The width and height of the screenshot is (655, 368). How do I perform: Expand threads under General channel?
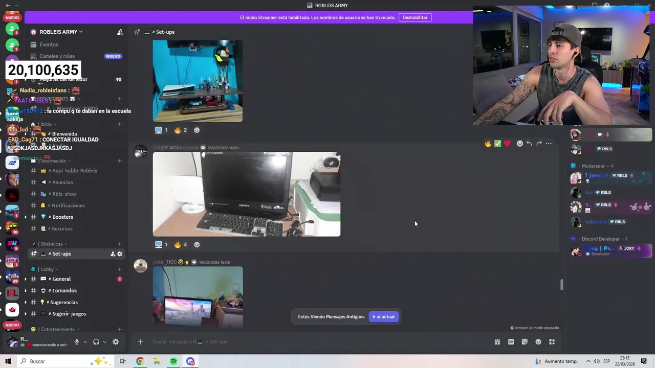coord(25,279)
